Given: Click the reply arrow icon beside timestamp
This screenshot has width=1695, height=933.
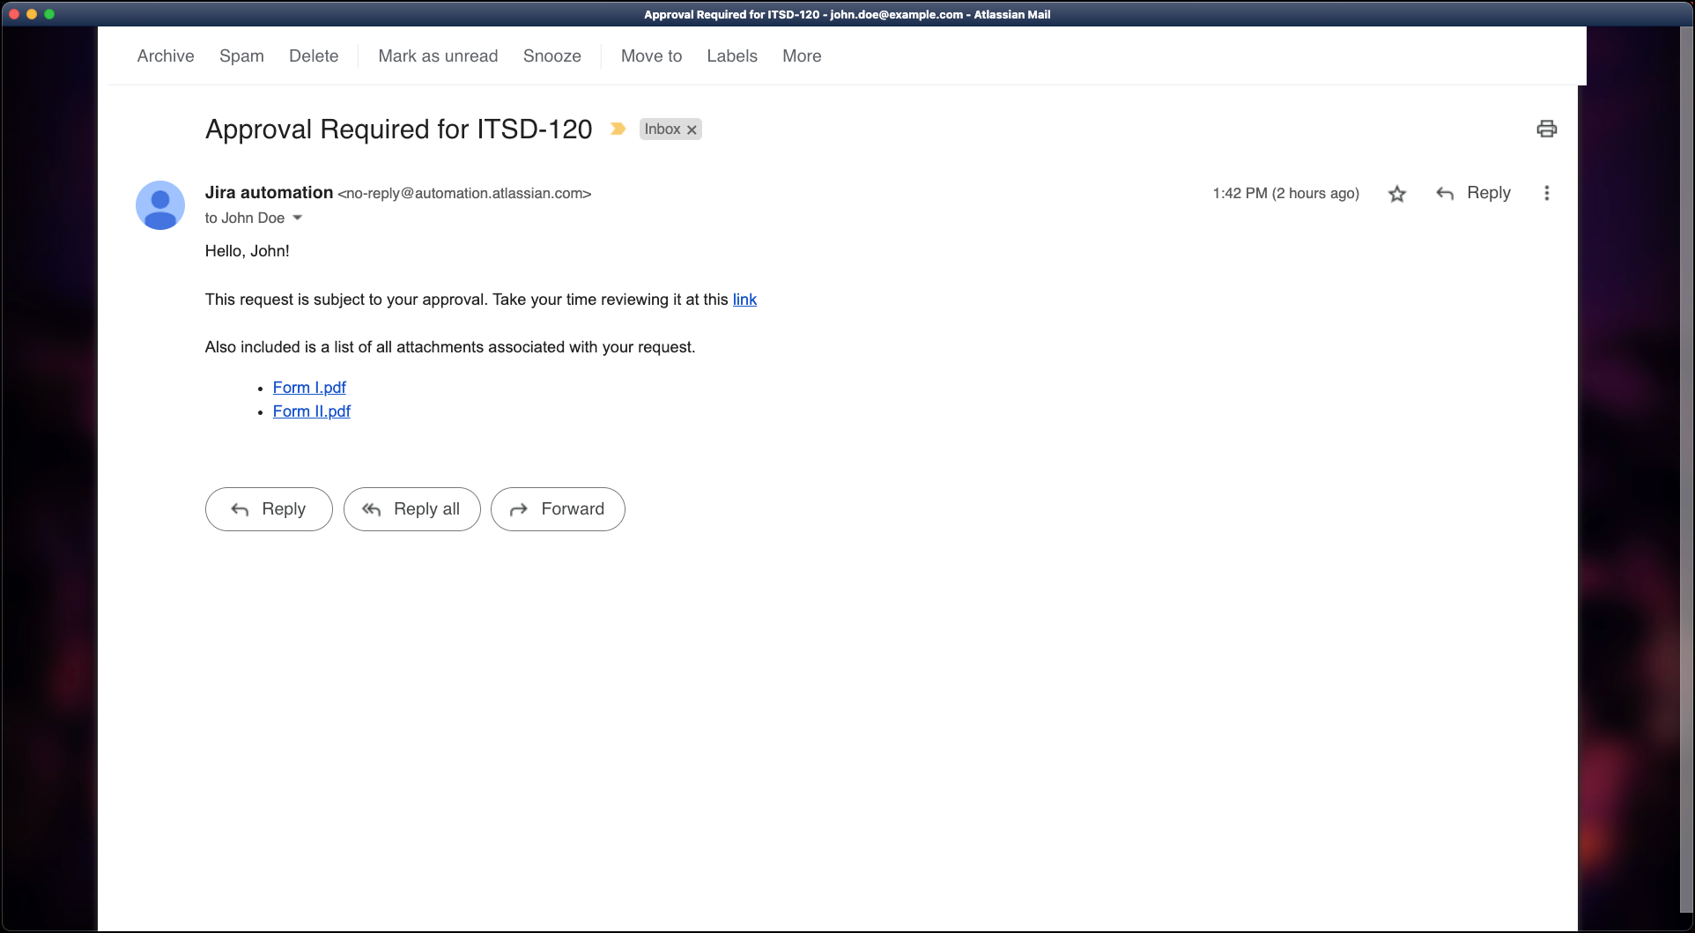Looking at the screenshot, I should (1445, 193).
